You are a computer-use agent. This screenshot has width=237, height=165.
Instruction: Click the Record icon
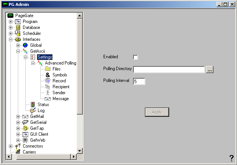pyautogui.click(x=48, y=81)
